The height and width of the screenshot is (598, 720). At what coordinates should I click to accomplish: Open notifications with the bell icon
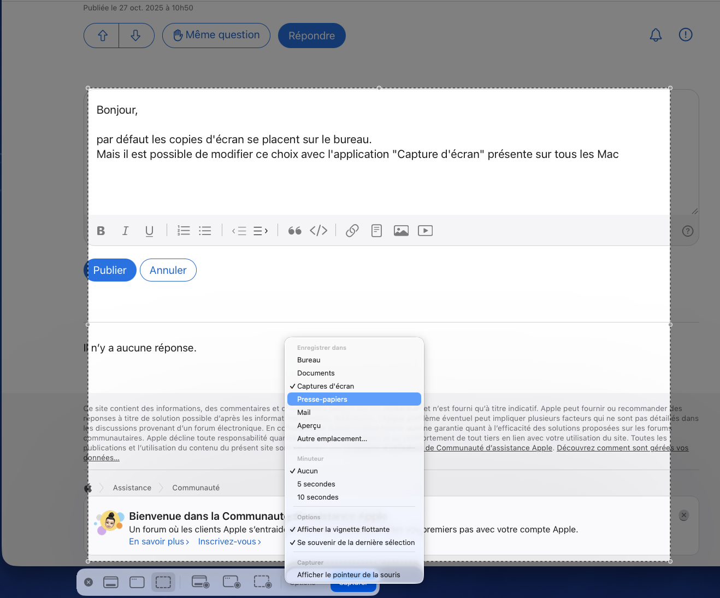click(x=656, y=36)
